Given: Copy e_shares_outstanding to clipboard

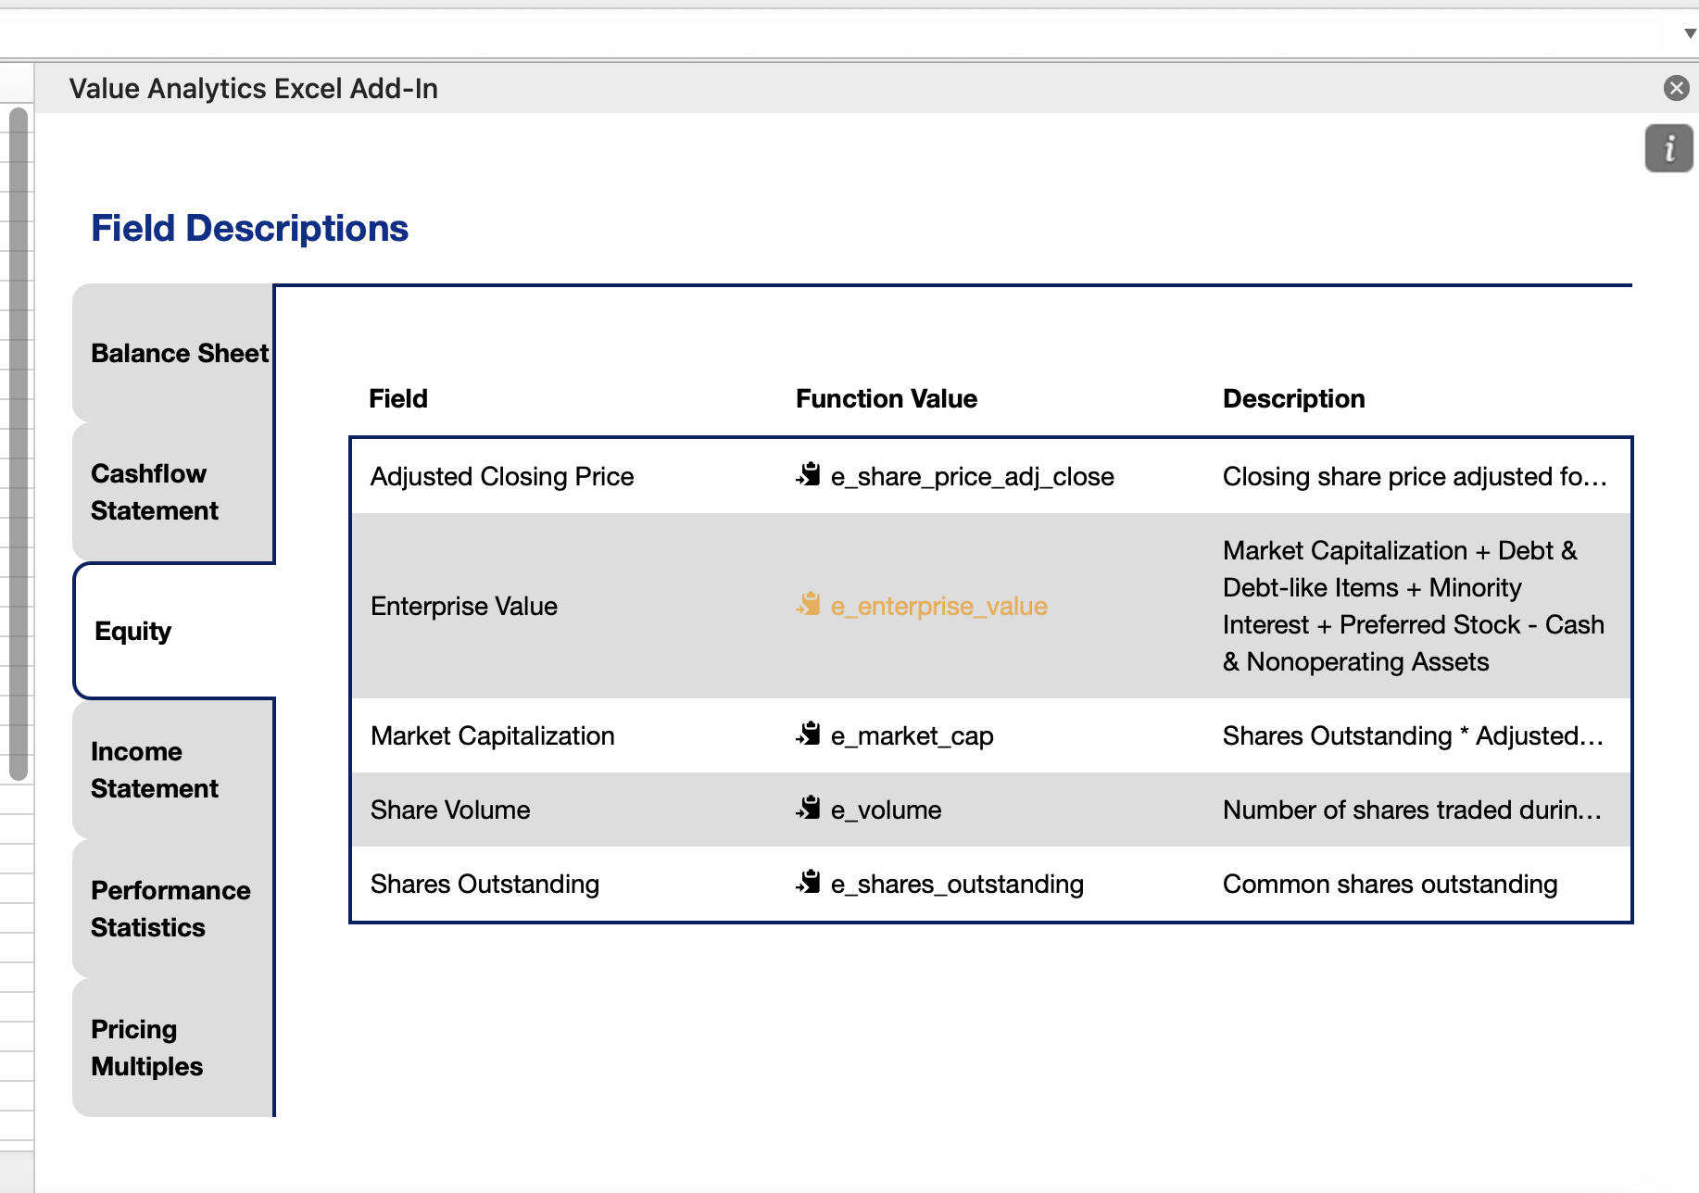Looking at the screenshot, I should [807, 884].
